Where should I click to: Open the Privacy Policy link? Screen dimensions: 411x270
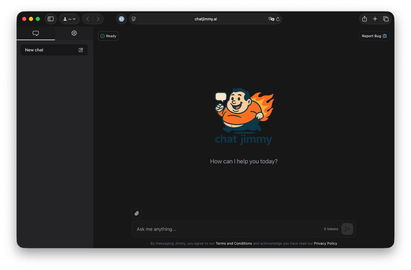(x=326, y=243)
